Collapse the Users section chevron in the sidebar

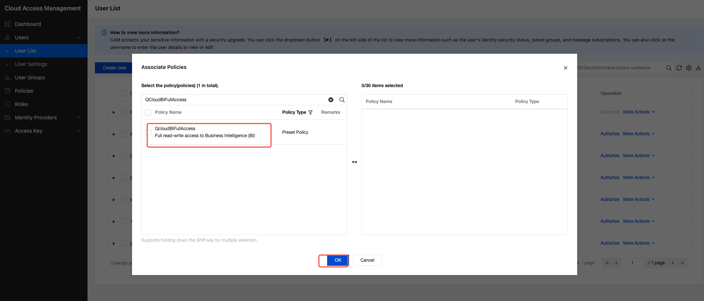pyautogui.click(x=79, y=37)
